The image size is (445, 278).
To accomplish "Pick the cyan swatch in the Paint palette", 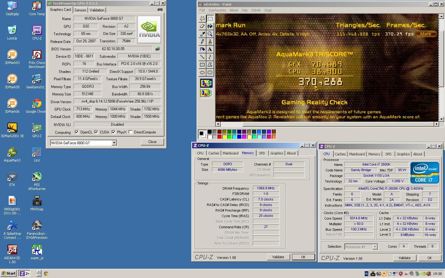I will (x=234, y=137).
